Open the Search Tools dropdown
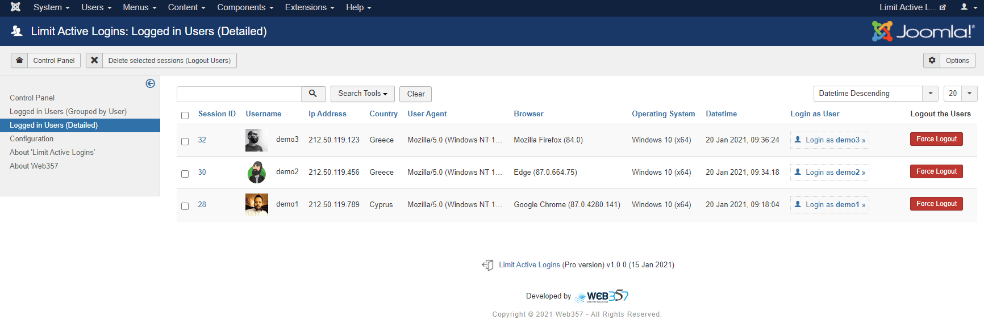Image resolution: width=984 pixels, height=332 pixels. tap(362, 94)
